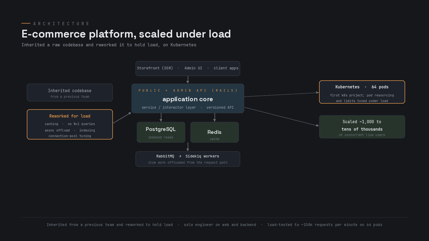Click 'first k8s project; pod resourcing' line
Image resolution: width=429 pixels, height=241 pixels.
tap(362, 95)
